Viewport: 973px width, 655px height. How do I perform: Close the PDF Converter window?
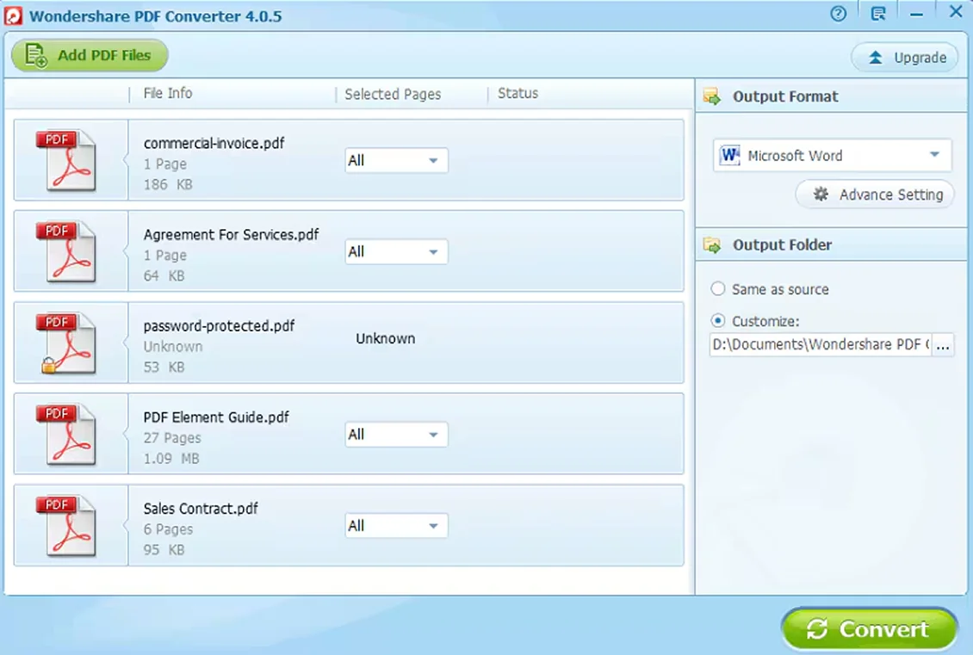956,12
